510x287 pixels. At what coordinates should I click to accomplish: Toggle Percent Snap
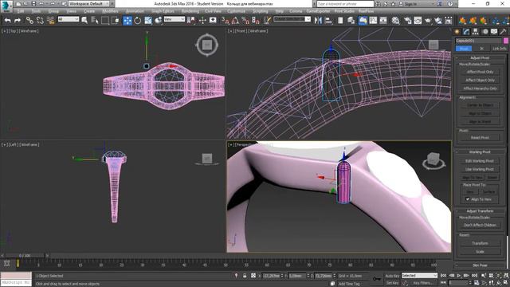(245, 21)
